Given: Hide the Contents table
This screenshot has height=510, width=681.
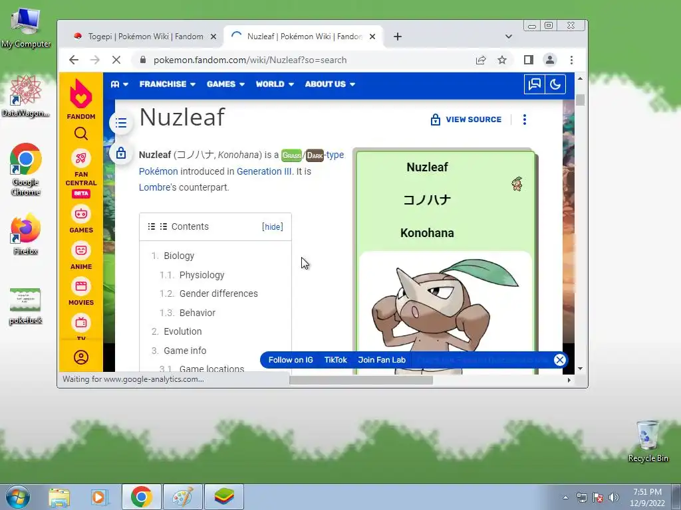Looking at the screenshot, I should pyautogui.click(x=272, y=227).
